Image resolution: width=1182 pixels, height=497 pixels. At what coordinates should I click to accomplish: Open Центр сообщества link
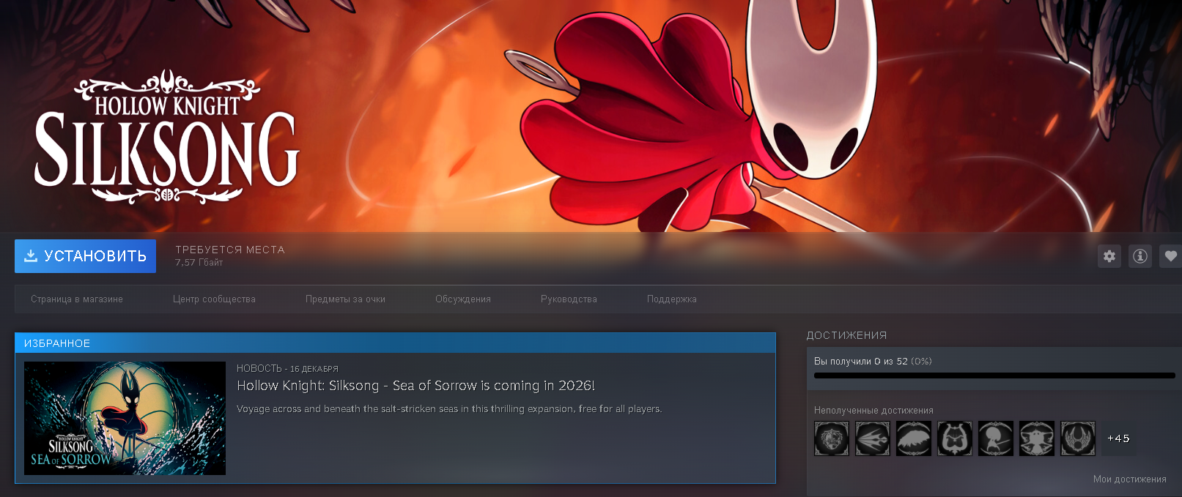click(214, 299)
